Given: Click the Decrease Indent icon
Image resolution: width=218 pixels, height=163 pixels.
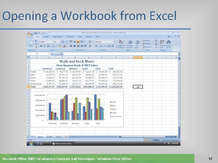Looking at the screenshot, I should coord(82,46).
